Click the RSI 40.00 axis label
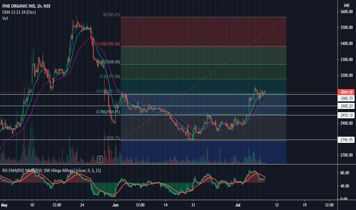This screenshot has width=356, height=210. (345, 186)
